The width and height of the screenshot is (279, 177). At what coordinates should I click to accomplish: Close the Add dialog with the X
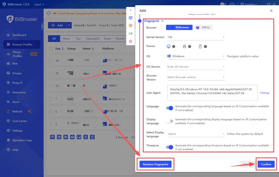(x=271, y=11)
